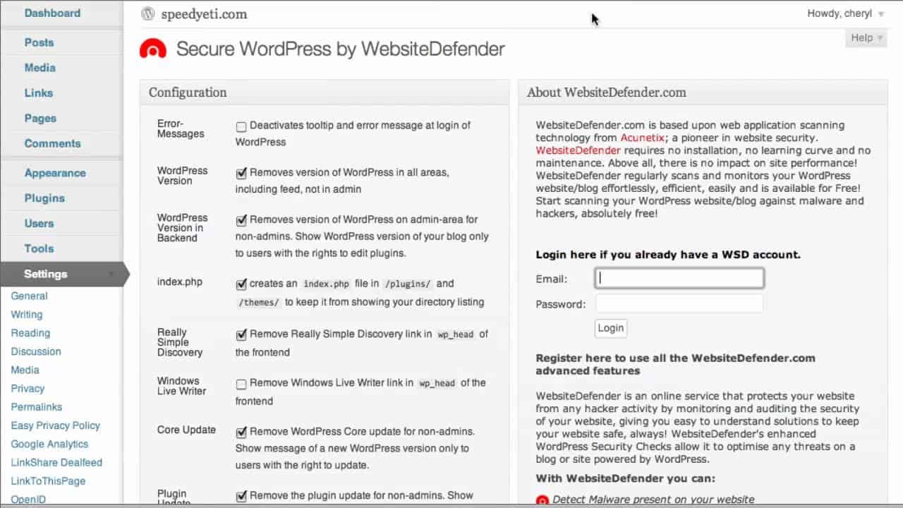Open the Howdy, cheryl user dropdown arrow
The height and width of the screenshot is (508, 903).
(881, 14)
